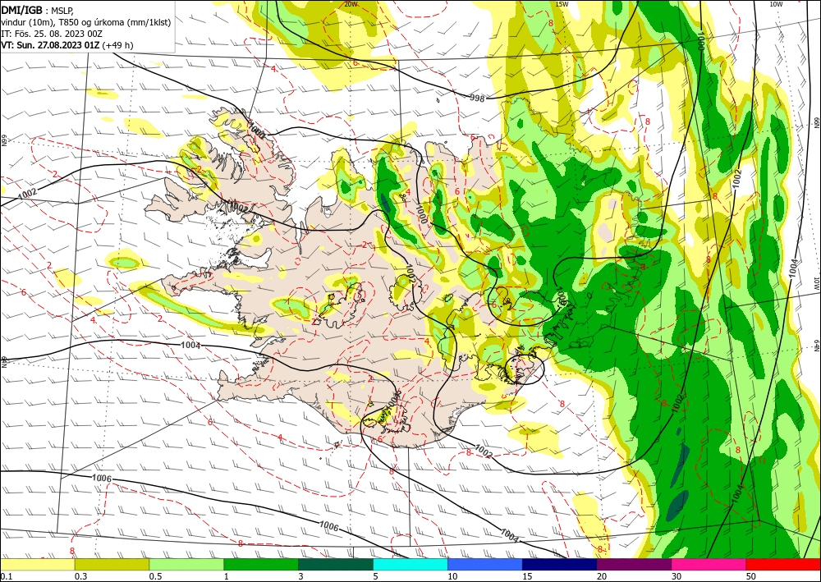Pick the cyan 5–10 legend swatch
This screenshot has height=582, width=821.
[410, 564]
